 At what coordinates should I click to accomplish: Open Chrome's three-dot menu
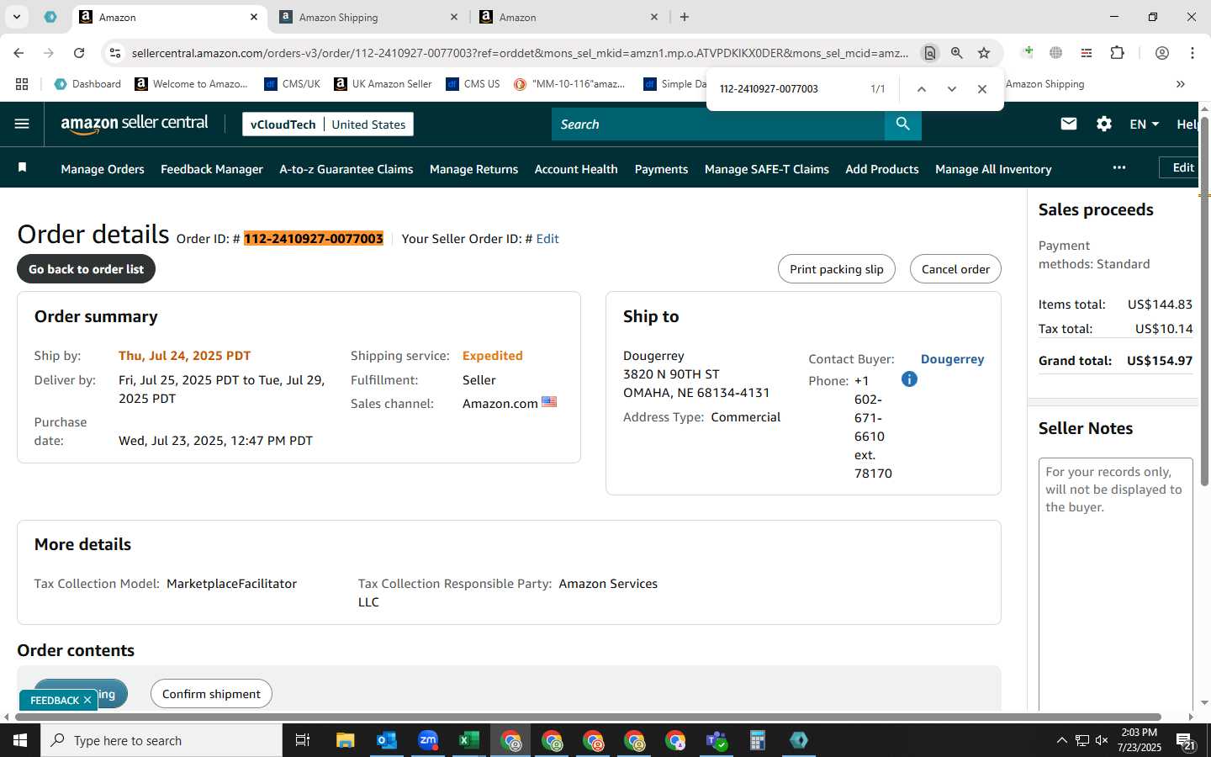1192,52
